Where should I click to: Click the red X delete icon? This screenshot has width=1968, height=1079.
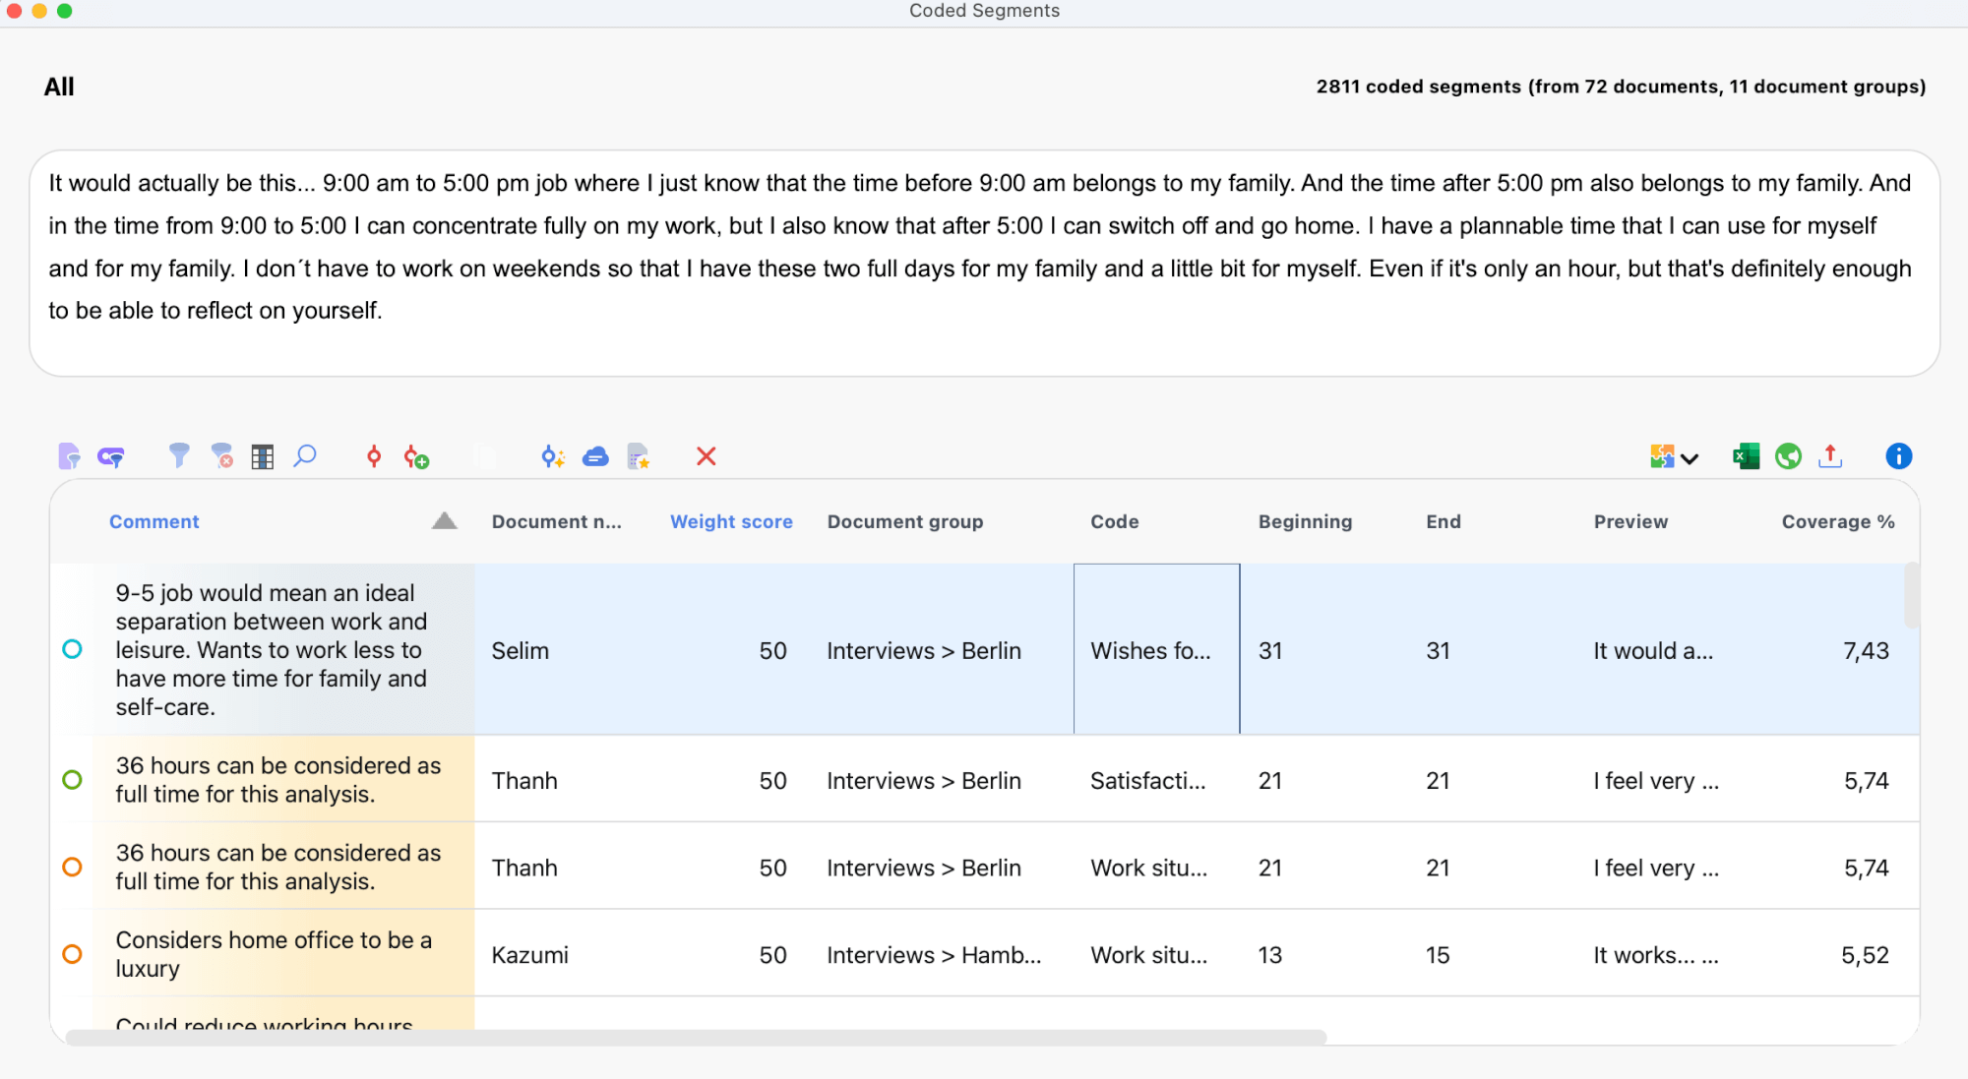(706, 456)
